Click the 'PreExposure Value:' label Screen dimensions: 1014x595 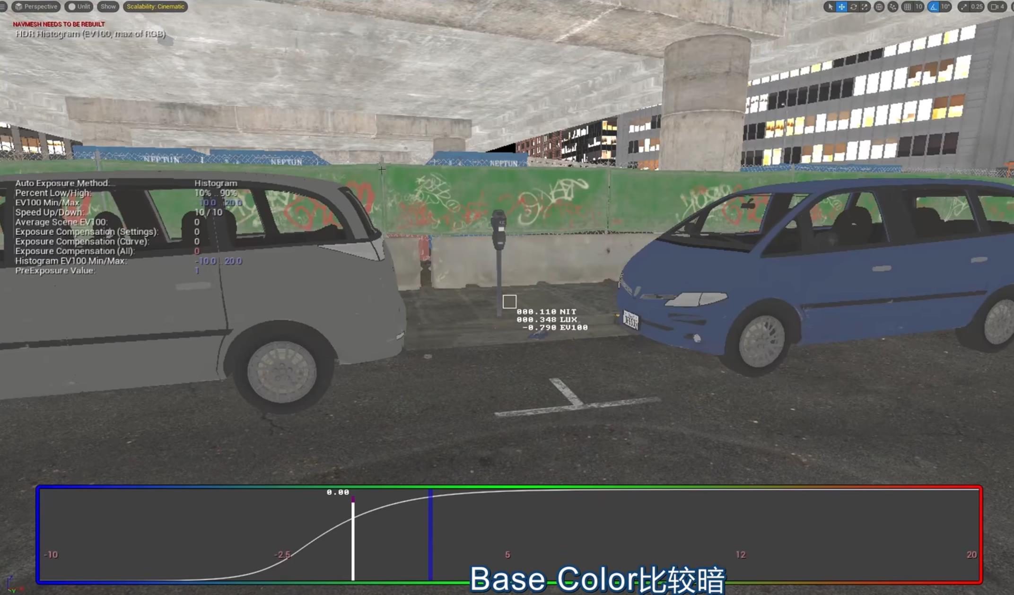(55, 271)
